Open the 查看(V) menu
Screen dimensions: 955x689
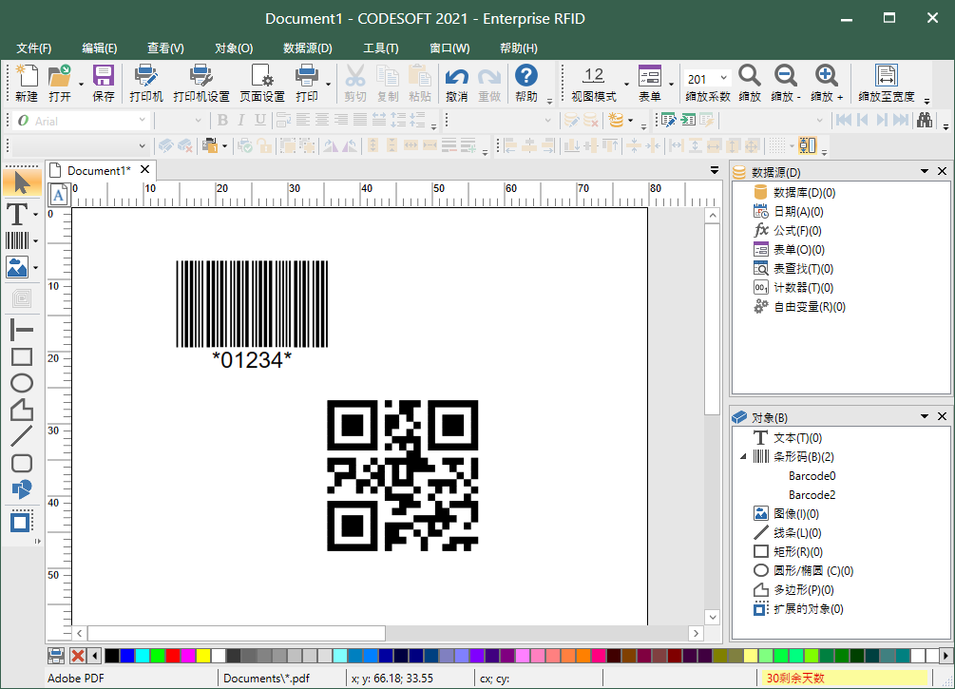tap(165, 48)
